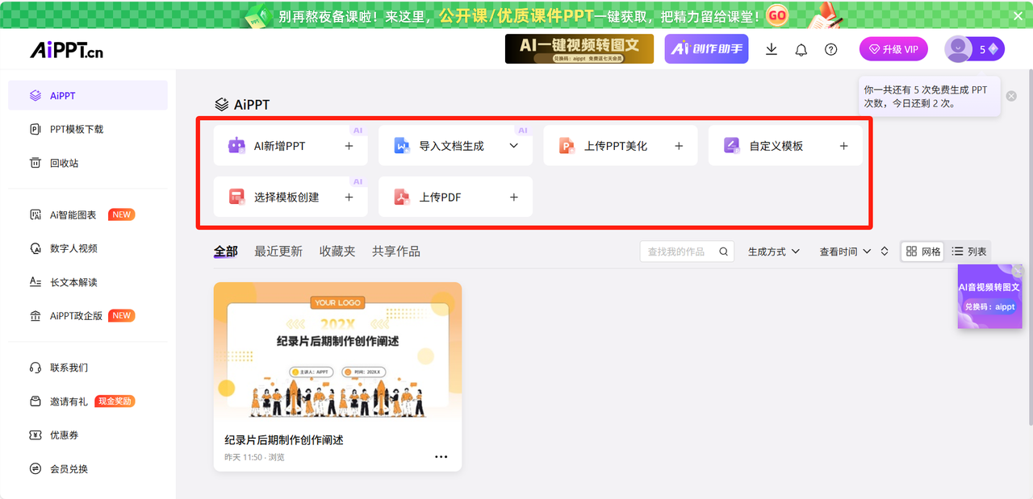Click the AI新增PPT robot icon
Image resolution: width=1033 pixels, height=499 pixels.
click(x=236, y=146)
